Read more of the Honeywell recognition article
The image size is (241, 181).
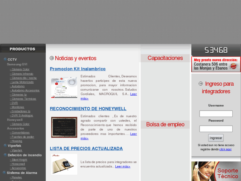133,134
